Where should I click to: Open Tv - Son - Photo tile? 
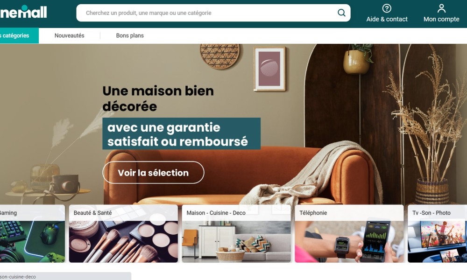437,234
